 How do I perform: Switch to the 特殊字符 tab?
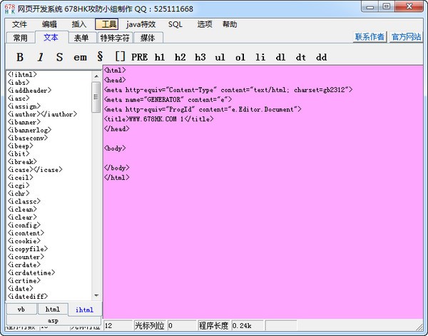115,38
